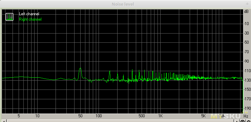Screen dimensions: 251x122
Task: Click the Hz unit label
Action: click(x=246, y=116)
